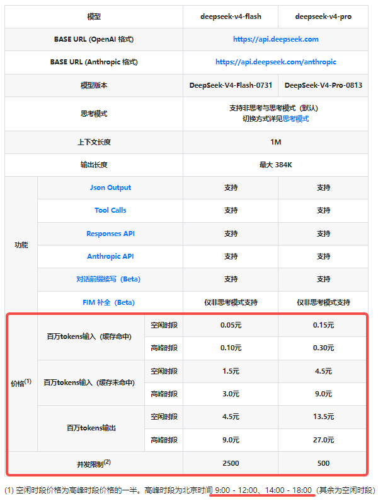The image size is (378, 503).
Task: Select the deepseek-v4-flash column header
Action: point(231,16)
